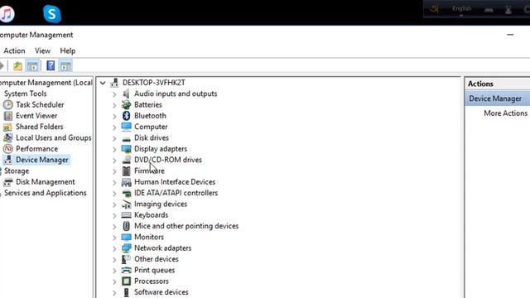The height and width of the screenshot is (298, 530).
Task: Select the Keyboards label
Action: pos(151,215)
